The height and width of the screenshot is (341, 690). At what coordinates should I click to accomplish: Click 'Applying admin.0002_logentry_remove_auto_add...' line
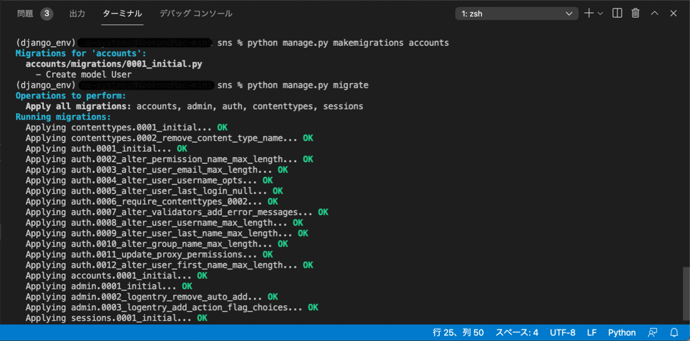(152, 297)
